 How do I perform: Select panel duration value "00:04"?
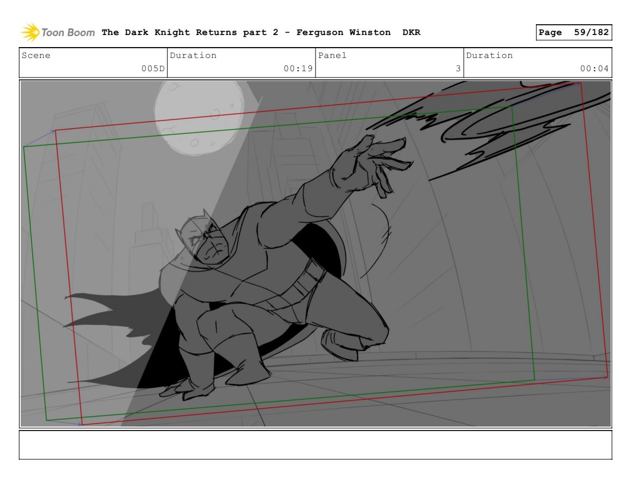point(595,68)
